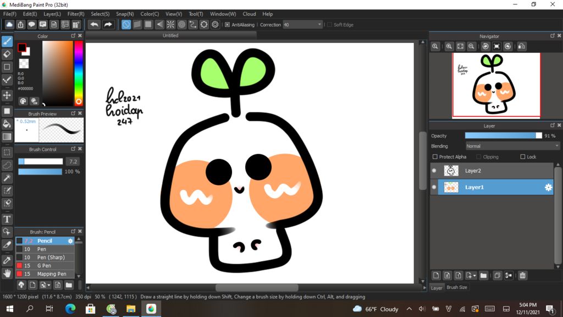Hide Layer2 using its visibility dot

point(434,171)
